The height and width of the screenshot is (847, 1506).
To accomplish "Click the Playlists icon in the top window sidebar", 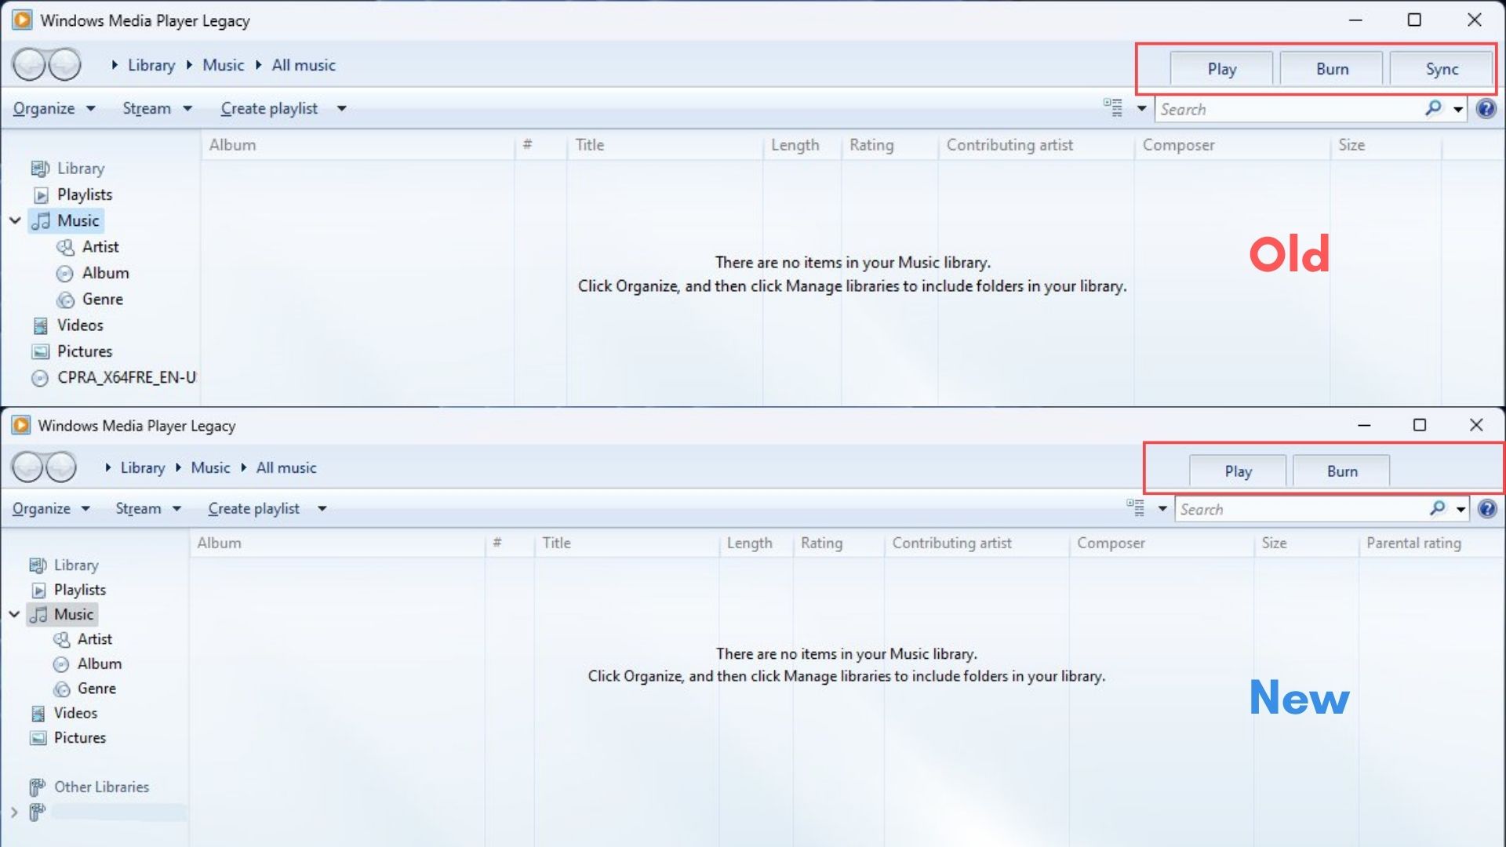I will click(x=41, y=194).
